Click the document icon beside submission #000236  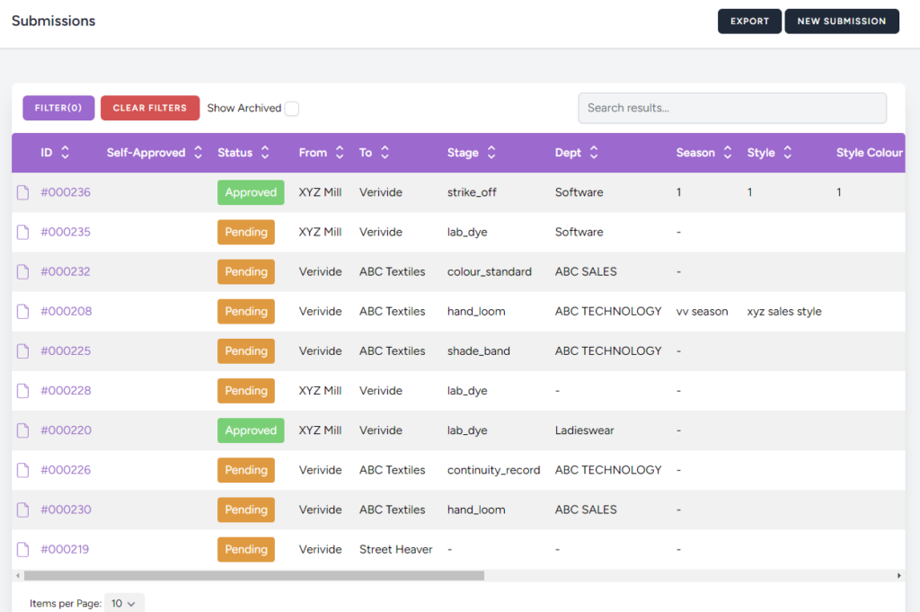pyautogui.click(x=23, y=192)
